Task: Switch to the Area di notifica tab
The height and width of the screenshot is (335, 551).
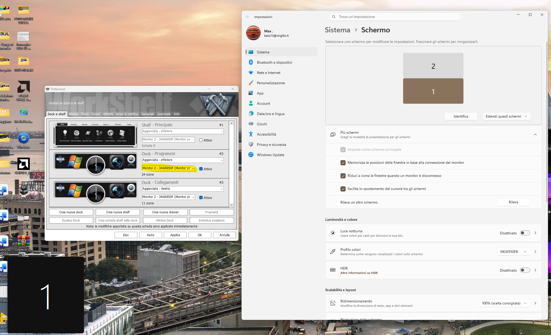Action: click(x=127, y=114)
